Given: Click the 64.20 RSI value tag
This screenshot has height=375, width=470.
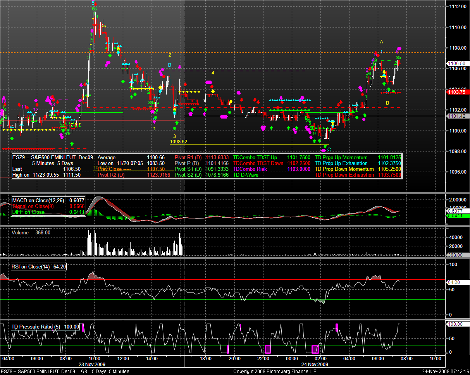Looking at the screenshot, I should [x=454, y=282].
